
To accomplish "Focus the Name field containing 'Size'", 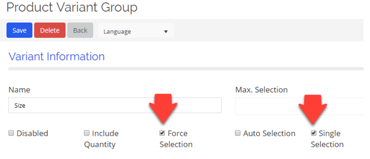I will [115, 106].
